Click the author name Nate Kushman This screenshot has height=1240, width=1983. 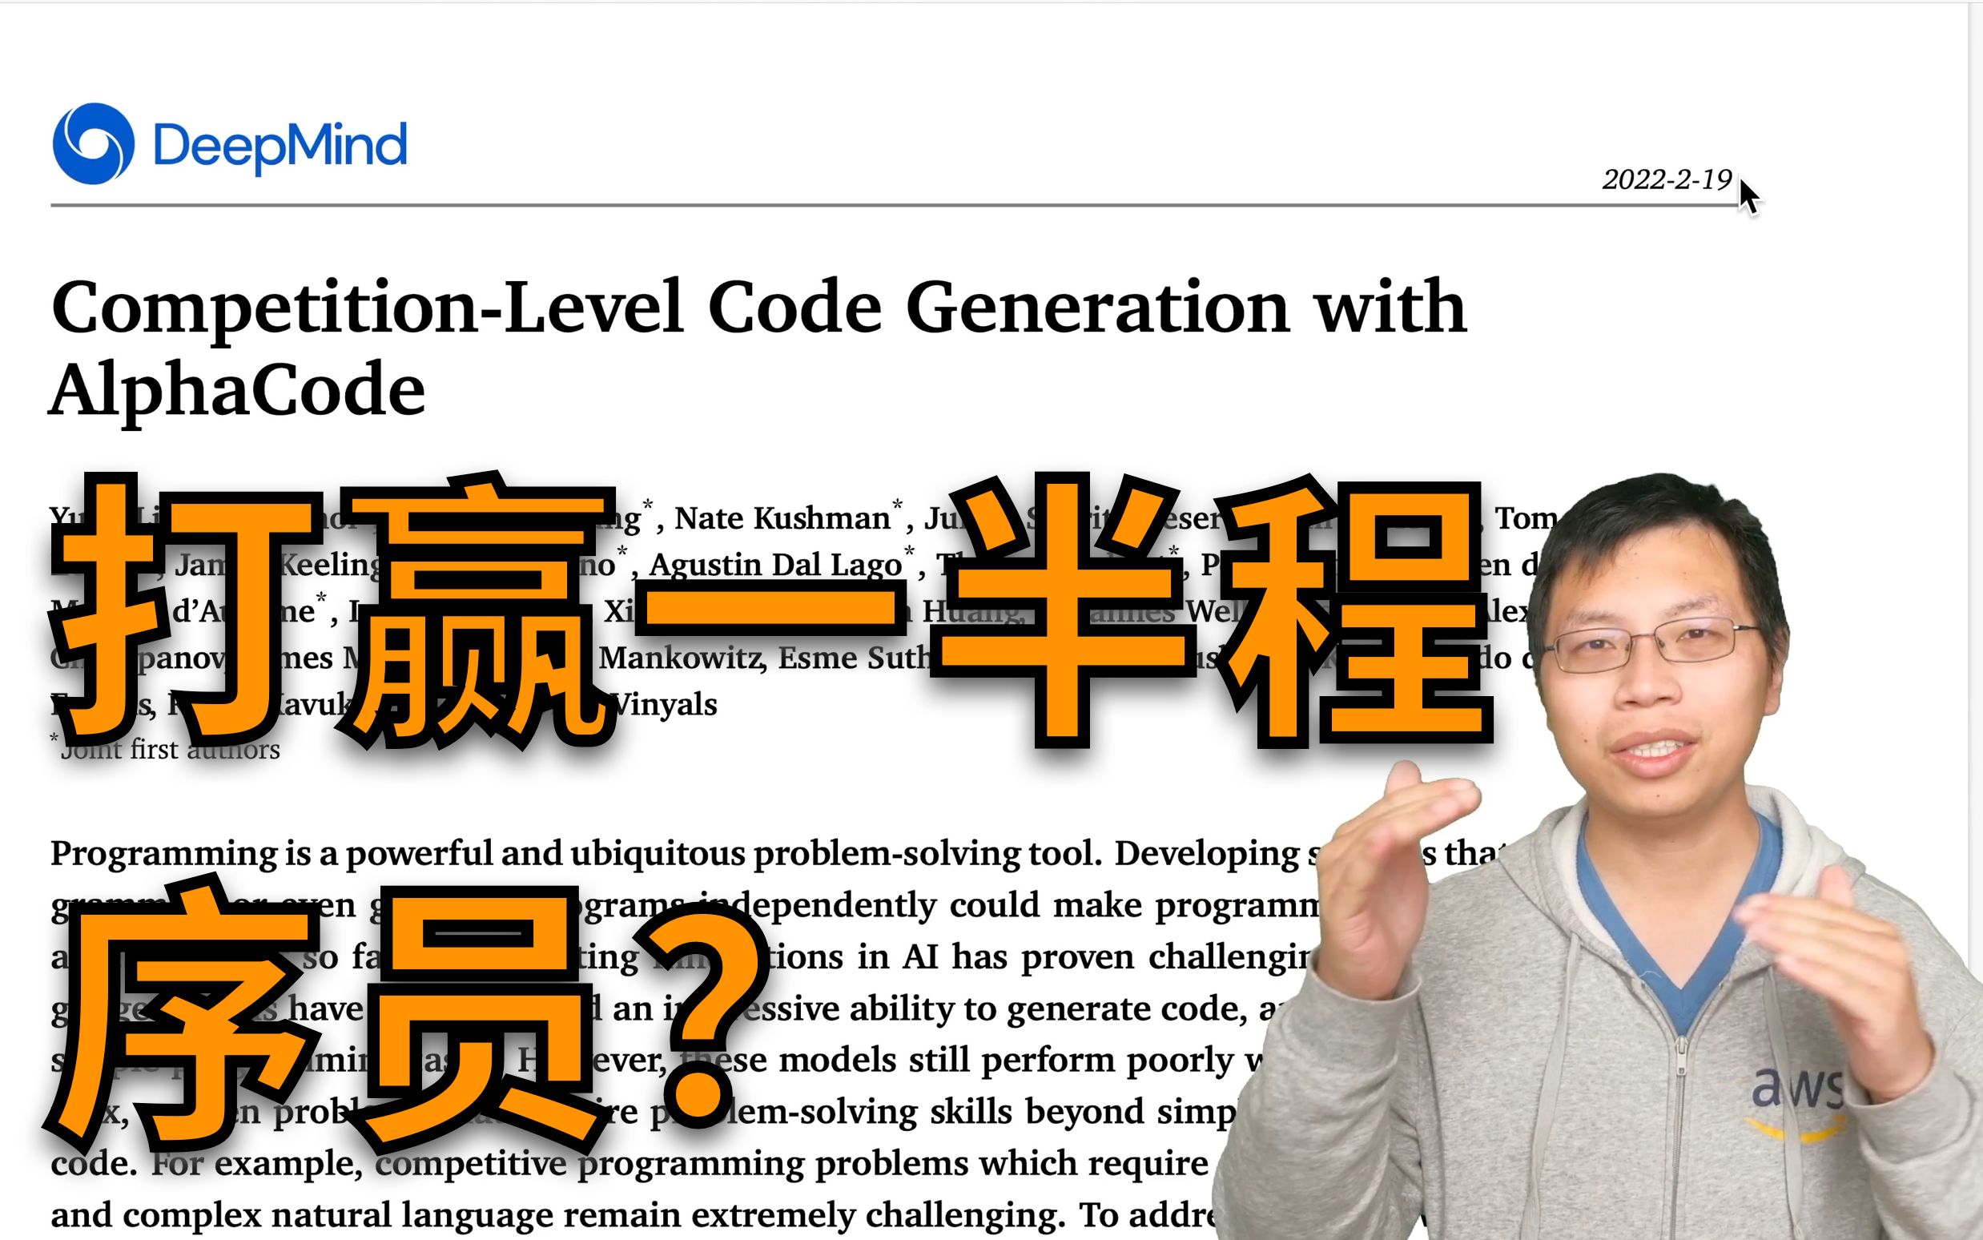click(x=782, y=518)
